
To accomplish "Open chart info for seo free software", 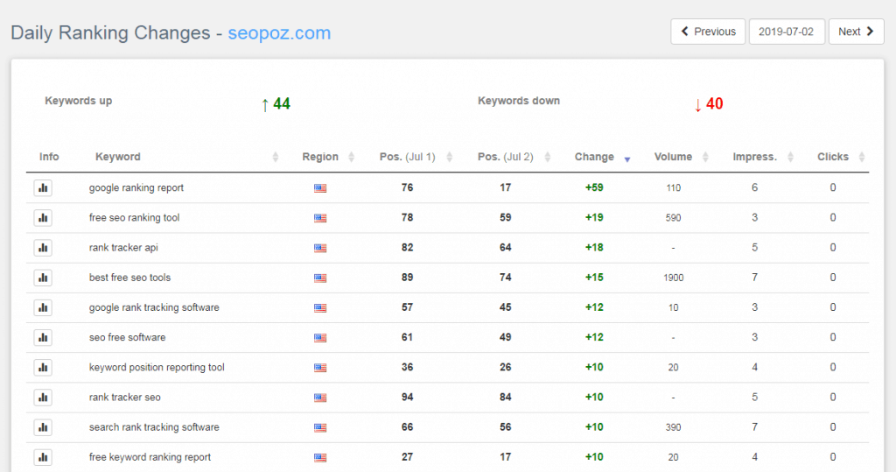I will 43,337.
